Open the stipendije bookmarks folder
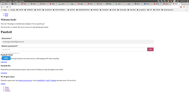Viewport: 189px width, 106px height. pyautogui.click(x=122, y=10)
